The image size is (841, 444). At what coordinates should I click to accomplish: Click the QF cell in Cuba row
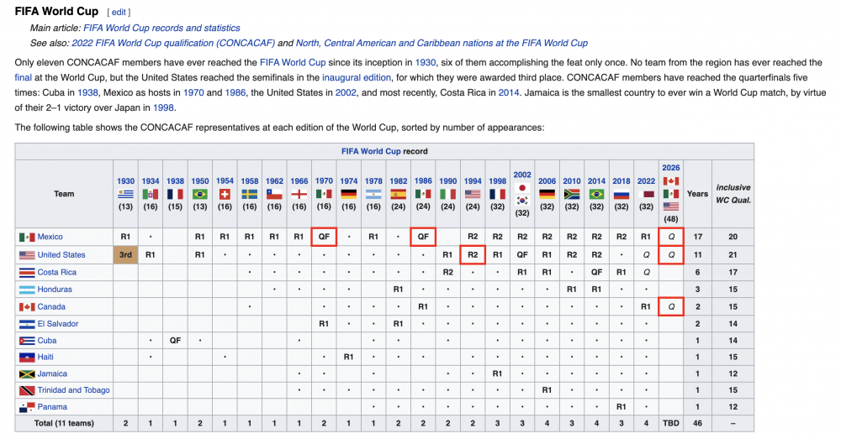[x=175, y=341]
